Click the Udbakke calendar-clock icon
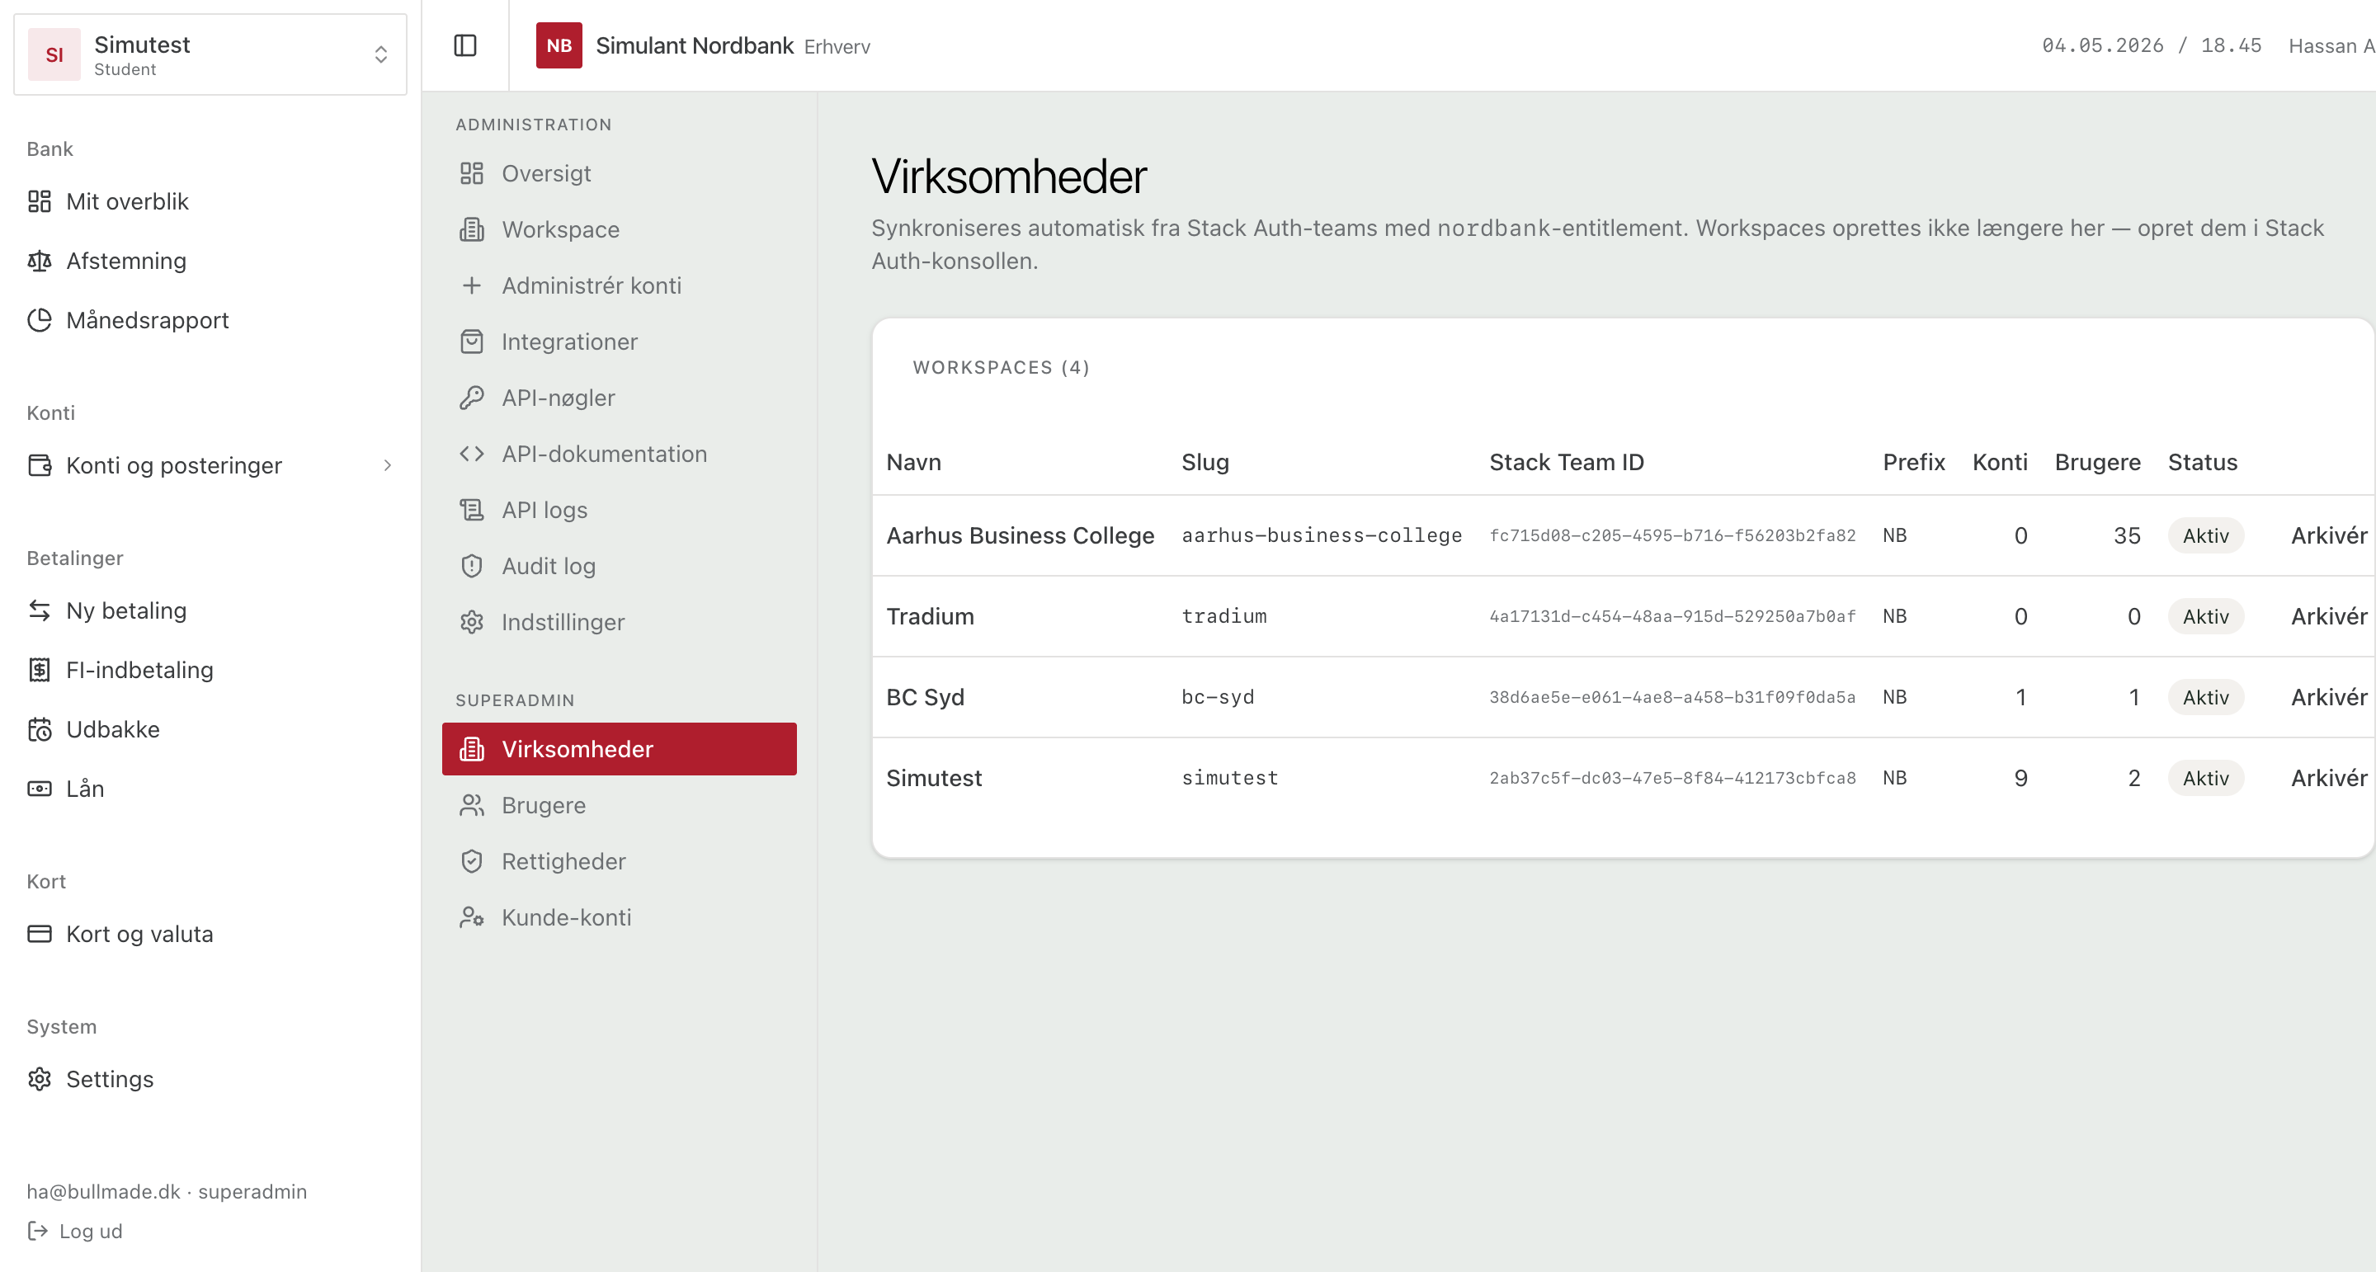This screenshot has height=1272, width=2376. point(40,729)
